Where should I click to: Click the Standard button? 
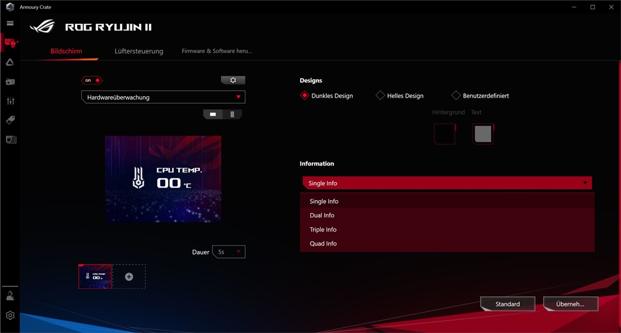[507, 304]
